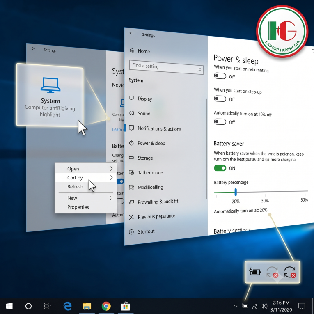314x314 pixels.
Task: Click the greyed sync error icon in callout
Action: point(273,272)
